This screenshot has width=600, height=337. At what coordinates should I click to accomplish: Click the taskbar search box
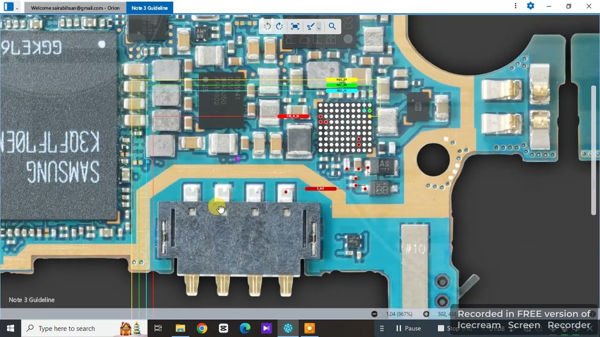(x=84, y=328)
